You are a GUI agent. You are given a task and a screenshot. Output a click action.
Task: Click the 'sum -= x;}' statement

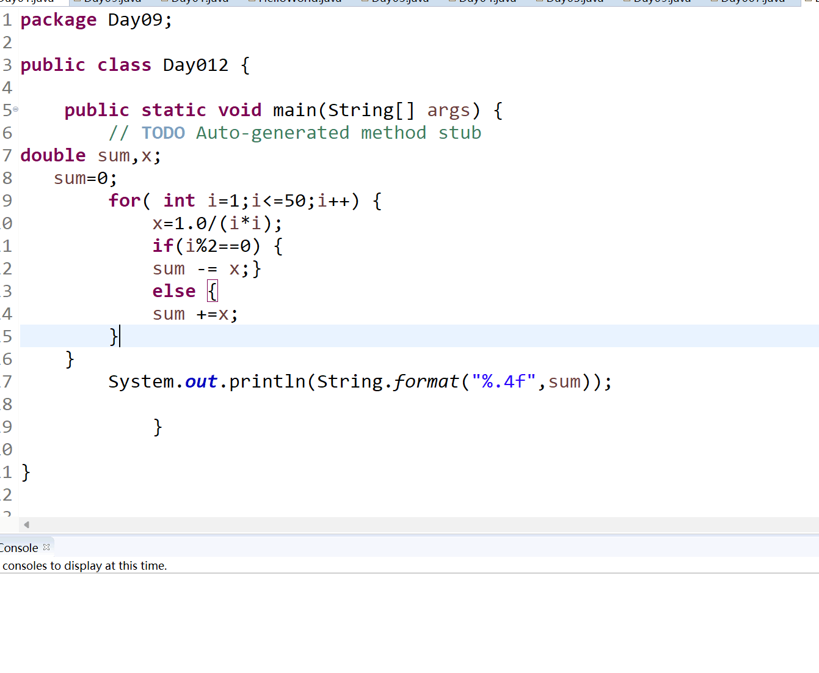tap(207, 269)
